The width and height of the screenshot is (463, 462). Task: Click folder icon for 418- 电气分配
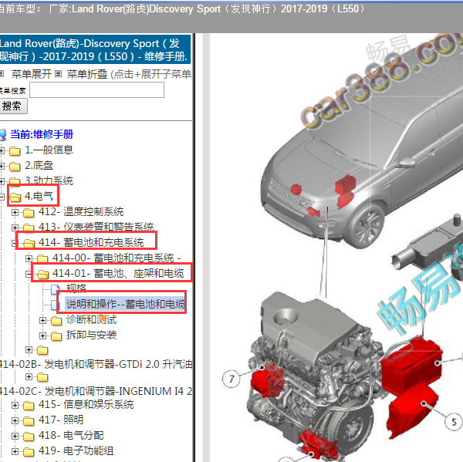point(29,436)
